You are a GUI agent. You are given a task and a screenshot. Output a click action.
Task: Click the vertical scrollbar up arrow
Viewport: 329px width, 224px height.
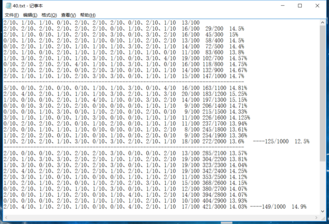(323, 23)
